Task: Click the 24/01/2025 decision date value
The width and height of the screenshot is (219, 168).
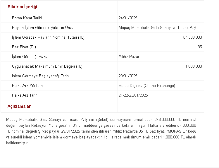Action: click(128, 18)
